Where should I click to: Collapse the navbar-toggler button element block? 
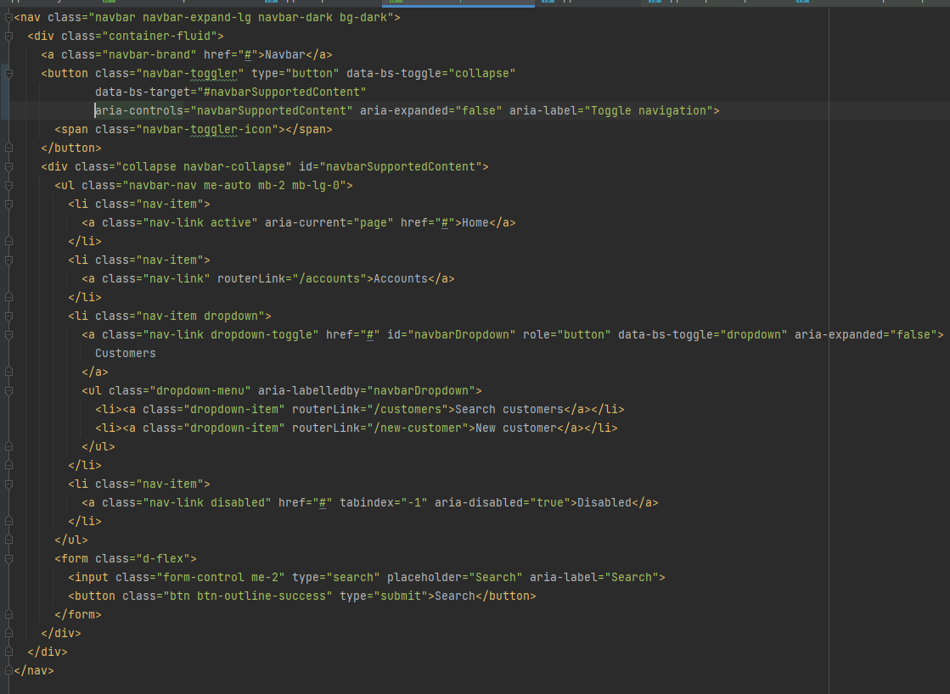[x=8, y=73]
